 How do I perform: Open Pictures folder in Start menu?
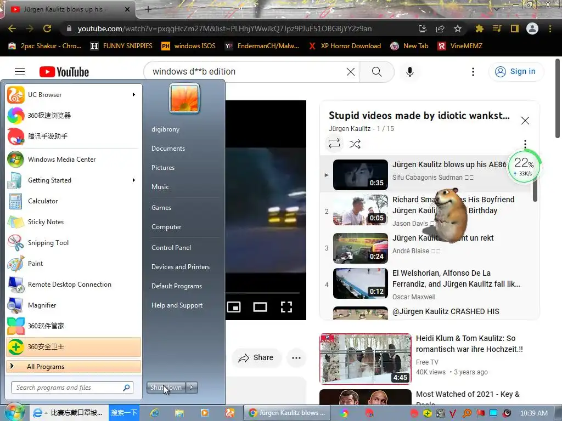click(163, 168)
